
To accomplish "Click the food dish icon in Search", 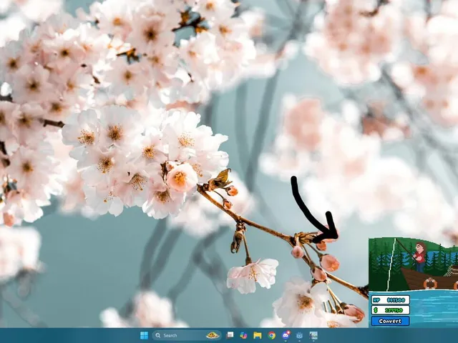I will click(213, 335).
